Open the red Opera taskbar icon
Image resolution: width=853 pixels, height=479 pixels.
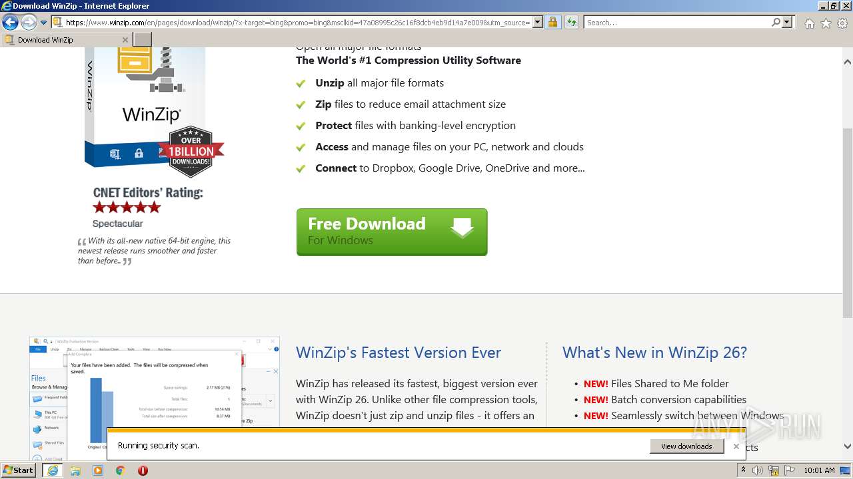(143, 470)
